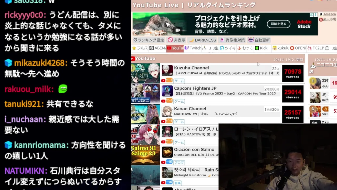Switch to ツイキ tab
337x190 pixels.
tap(228, 48)
